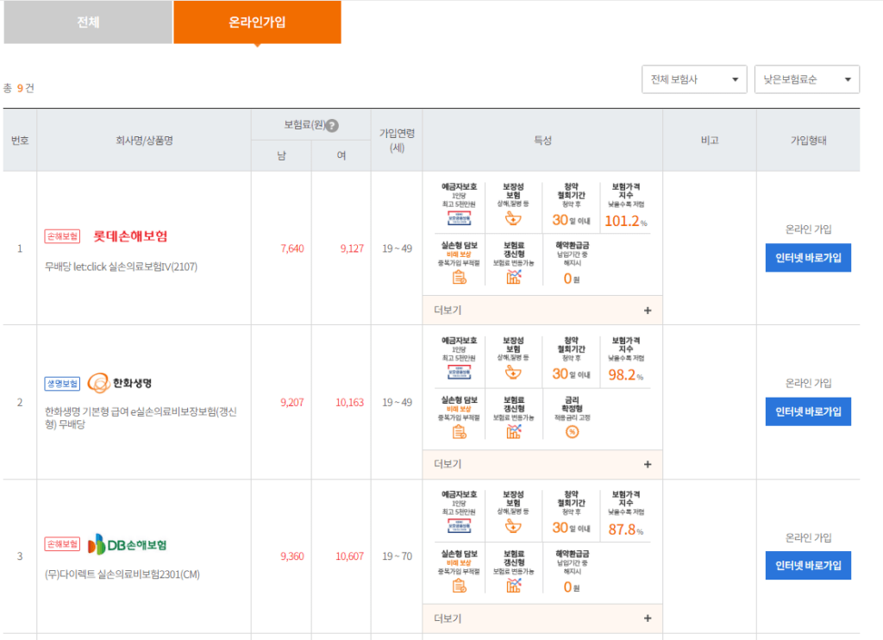Click the male premium 9,207
The height and width of the screenshot is (640, 883).
pos(292,402)
